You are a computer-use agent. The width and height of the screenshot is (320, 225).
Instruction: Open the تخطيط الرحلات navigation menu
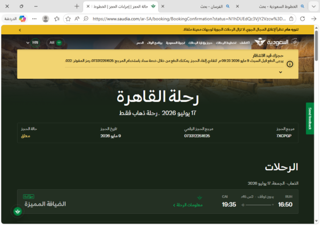pyautogui.click(x=226, y=43)
